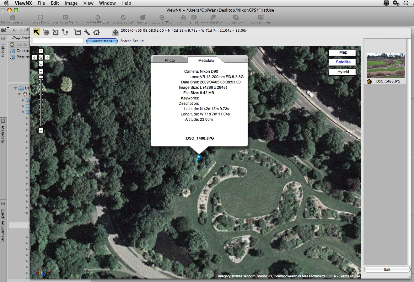This screenshot has height=282, width=414.
Task: Click the Exit button
Action: (387, 269)
